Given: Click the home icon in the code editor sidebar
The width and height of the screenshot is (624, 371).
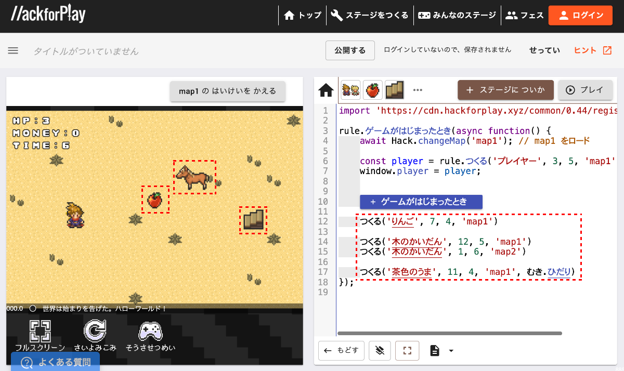Looking at the screenshot, I should click(x=326, y=90).
